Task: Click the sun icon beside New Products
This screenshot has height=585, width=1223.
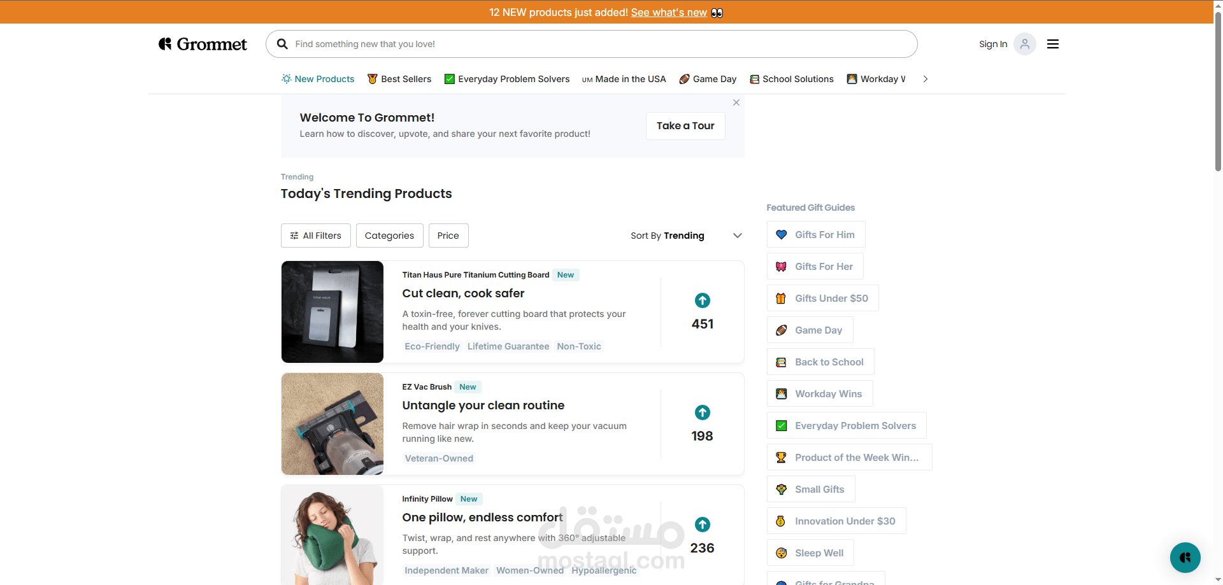Action: click(x=287, y=79)
